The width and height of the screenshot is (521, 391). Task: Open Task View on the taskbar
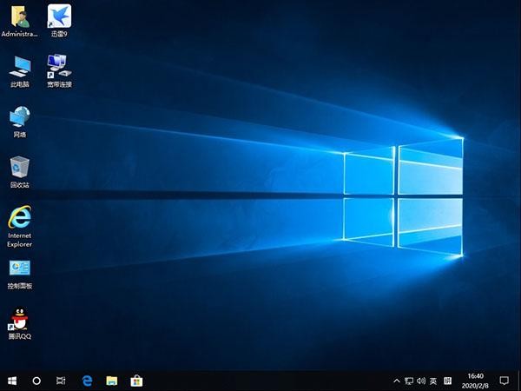(x=61, y=381)
